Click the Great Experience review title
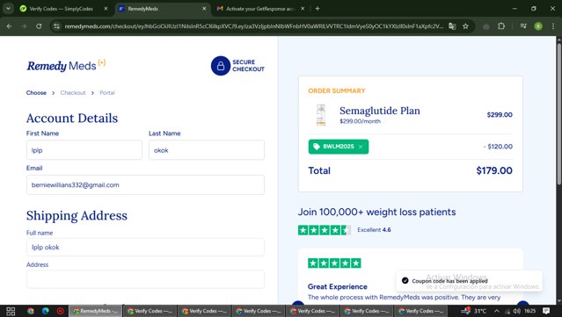This screenshot has height=317, width=562. 337,286
